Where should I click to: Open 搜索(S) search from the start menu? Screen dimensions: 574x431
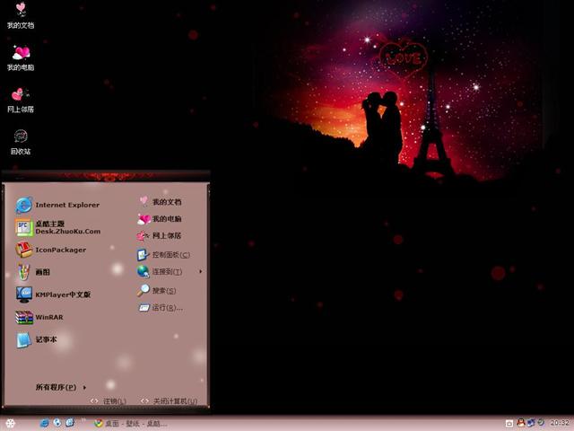pos(157,290)
